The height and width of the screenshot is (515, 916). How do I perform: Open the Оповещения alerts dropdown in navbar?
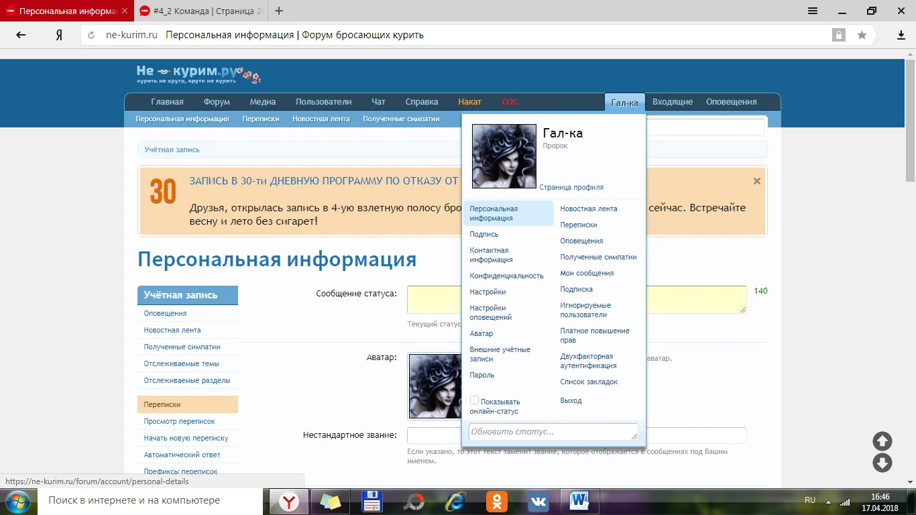(x=731, y=102)
